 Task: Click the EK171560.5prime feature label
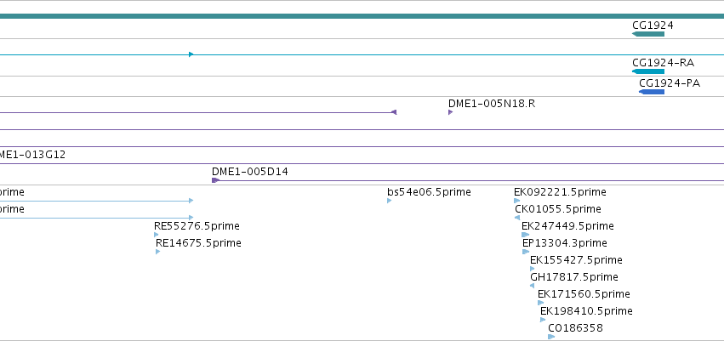coord(584,294)
